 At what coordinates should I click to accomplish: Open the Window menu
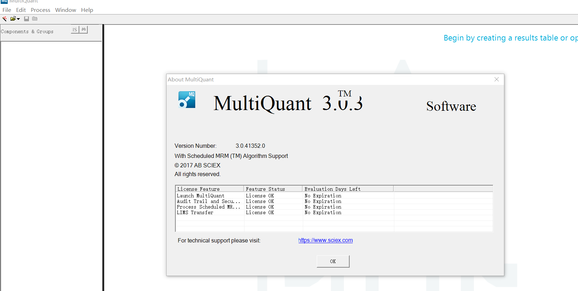66,10
